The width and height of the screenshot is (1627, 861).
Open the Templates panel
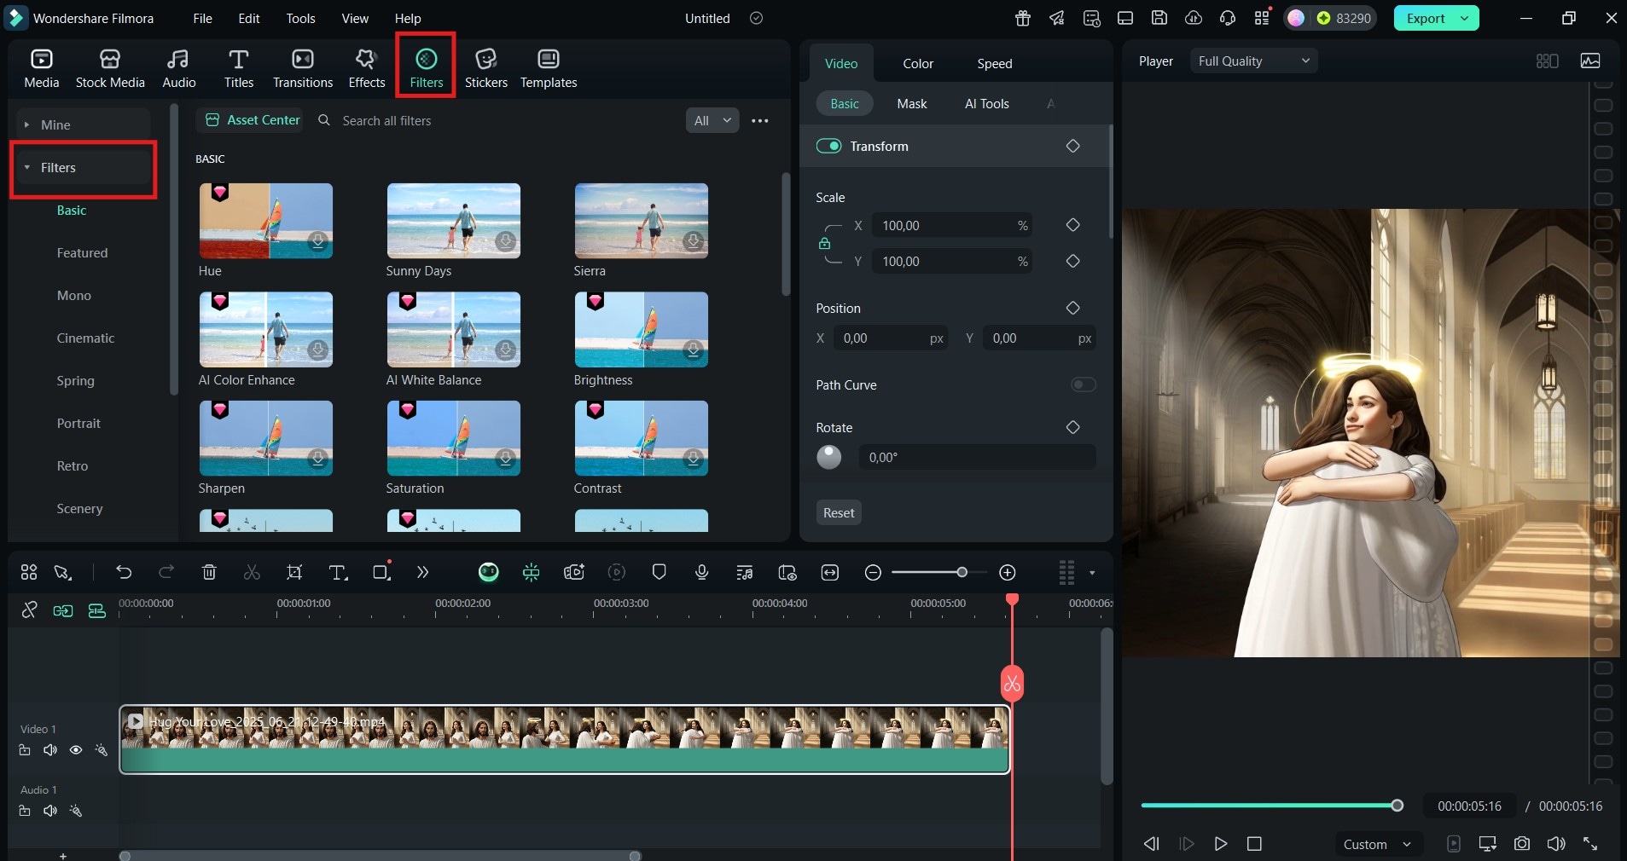[549, 68]
